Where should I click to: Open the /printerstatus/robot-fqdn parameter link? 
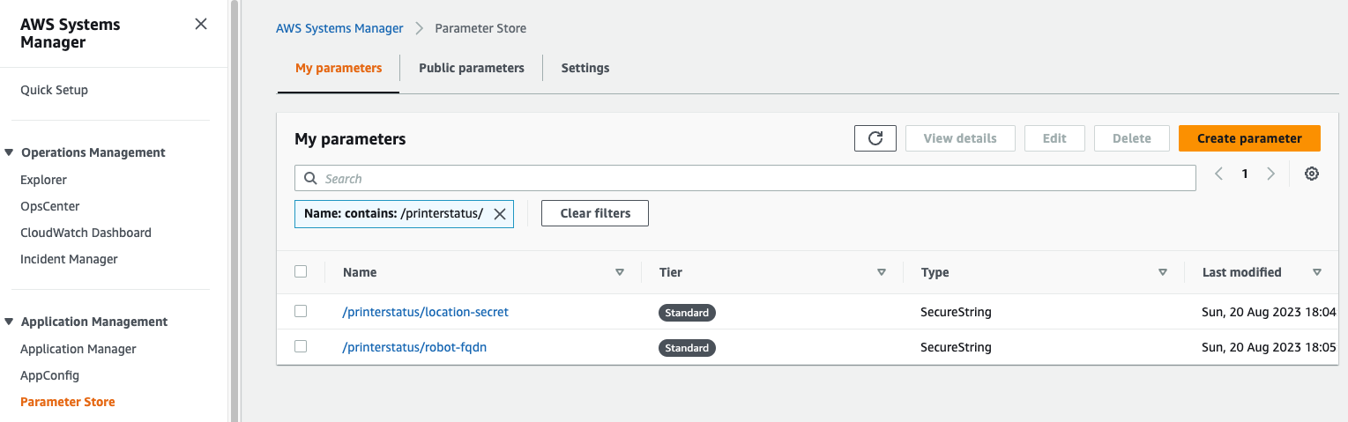(x=414, y=347)
